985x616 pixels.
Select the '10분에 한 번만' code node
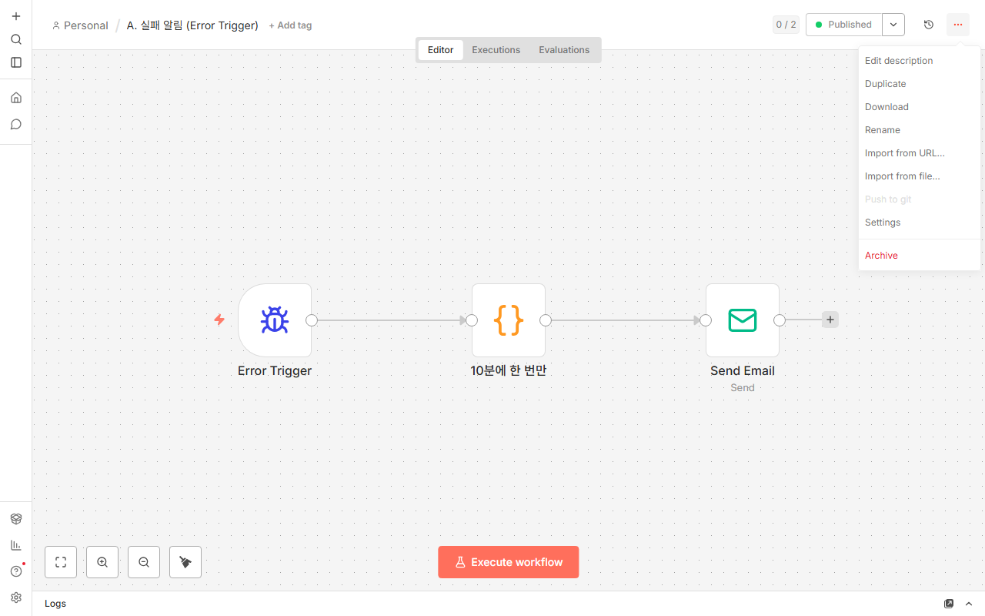point(509,320)
